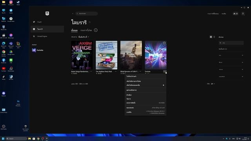The image size is (251, 141).
Task: Open the Library section in sidebar
Action: point(47,29)
